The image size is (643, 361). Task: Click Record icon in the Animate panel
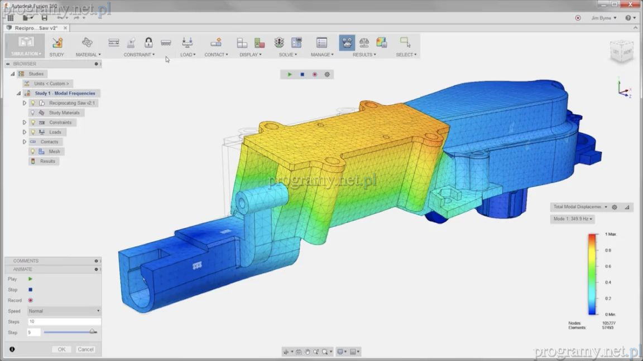(30, 300)
